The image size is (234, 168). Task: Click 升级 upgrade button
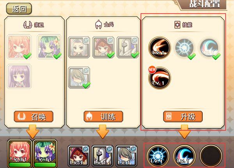click(x=183, y=117)
